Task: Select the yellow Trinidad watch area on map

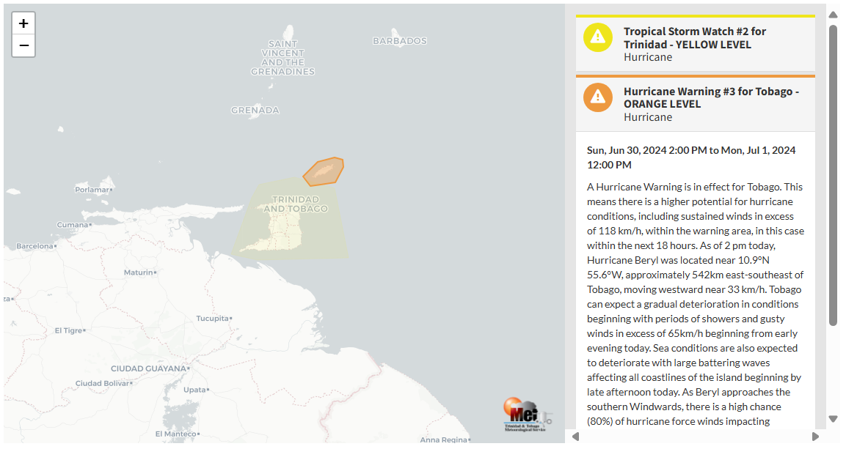Action: (291, 220)
